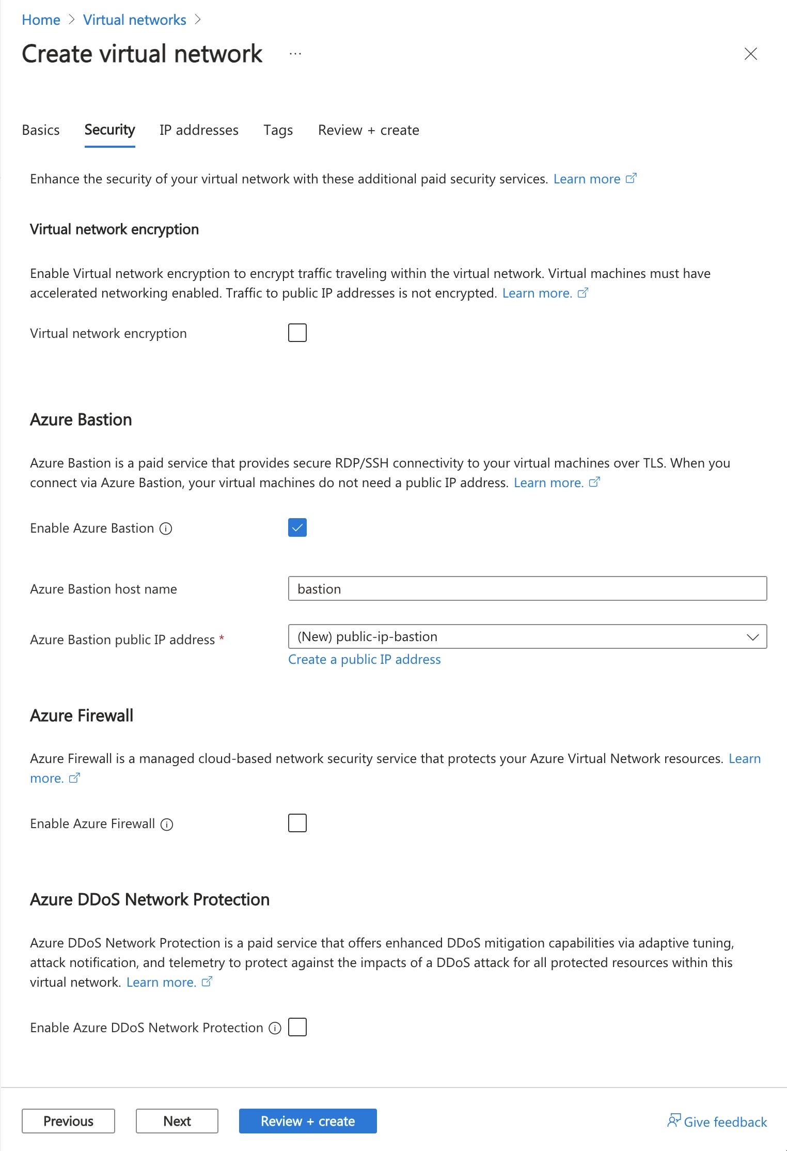Switch to the Tags tab
This screenshot has width=787, height=1151.
click(277, 130)
